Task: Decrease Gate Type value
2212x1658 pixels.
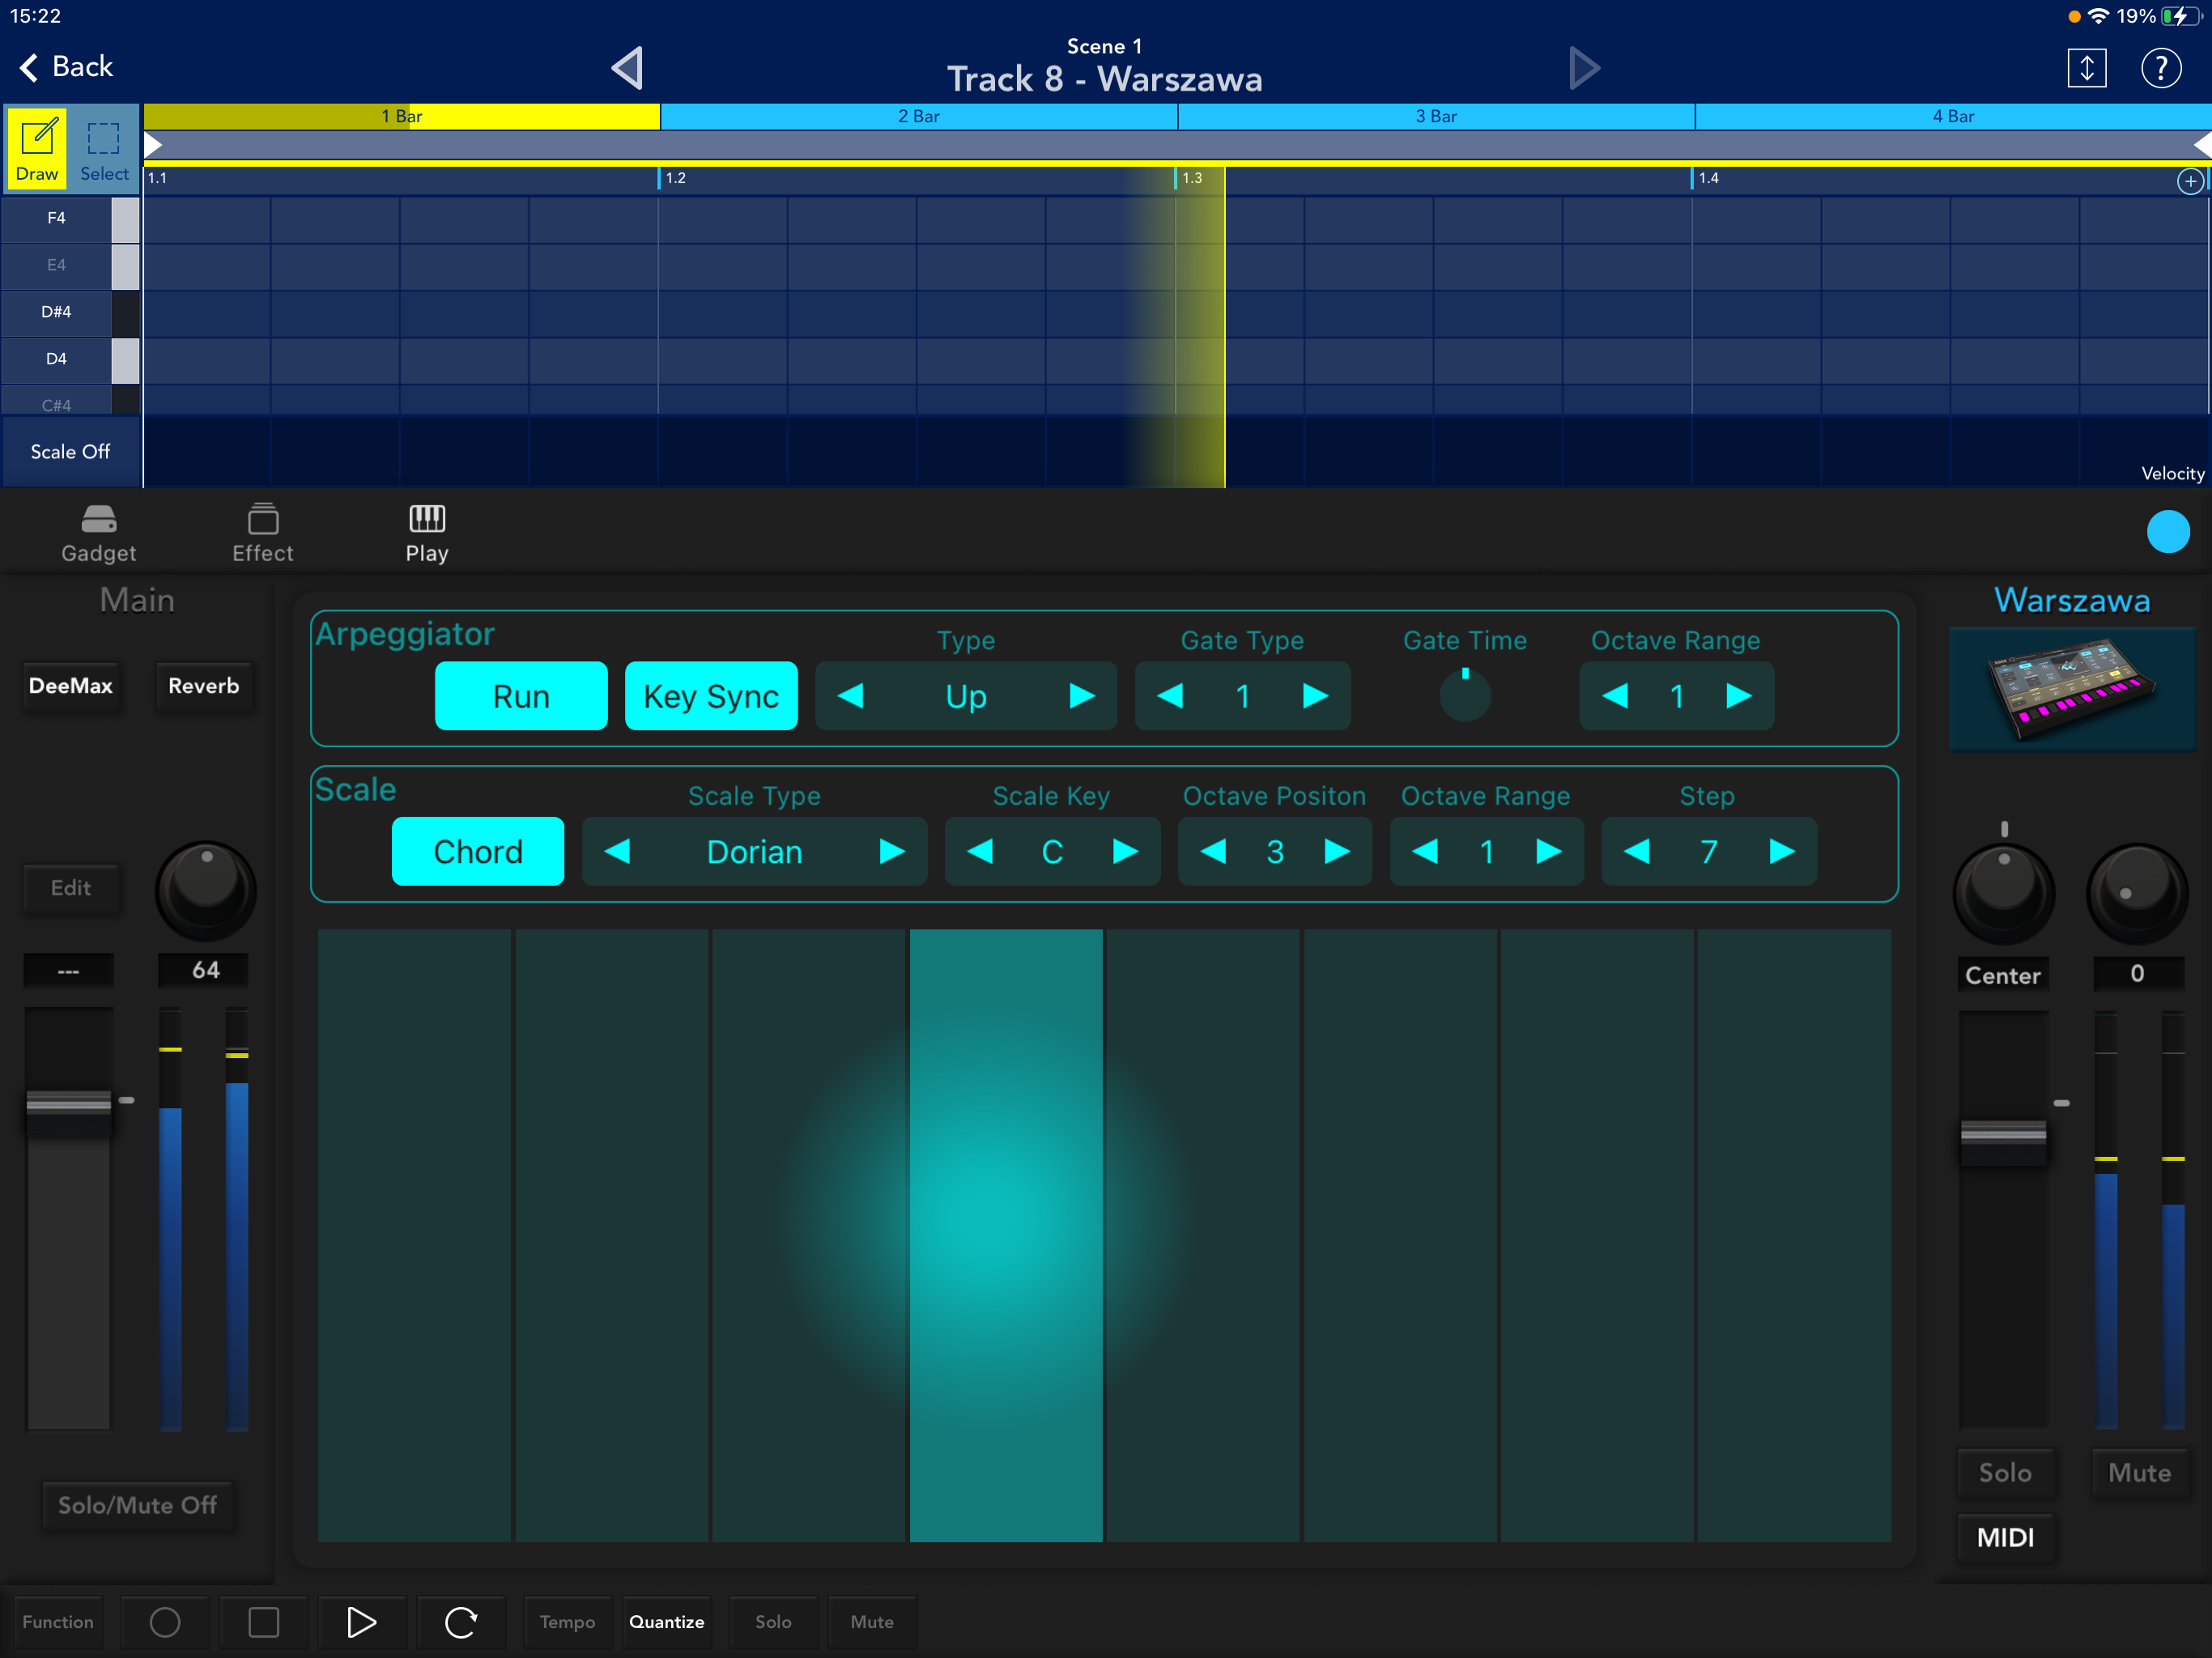Action: 1170,695
